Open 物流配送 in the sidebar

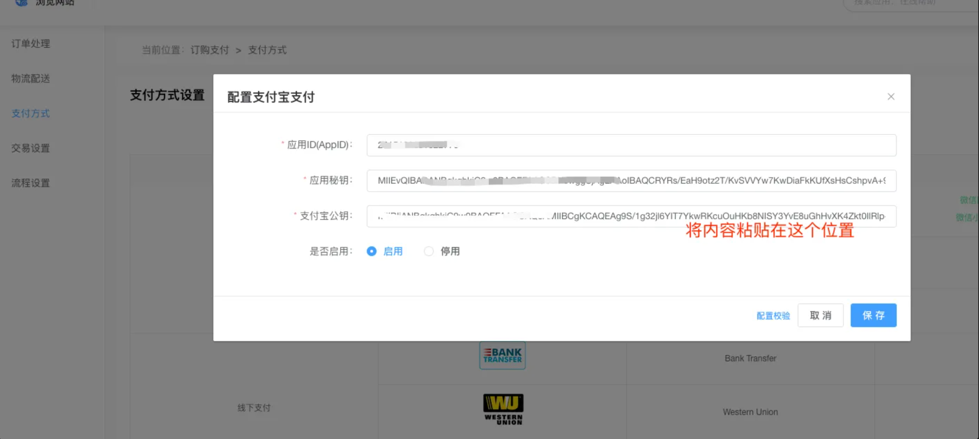pyautogui.click(x=30, y=79)
